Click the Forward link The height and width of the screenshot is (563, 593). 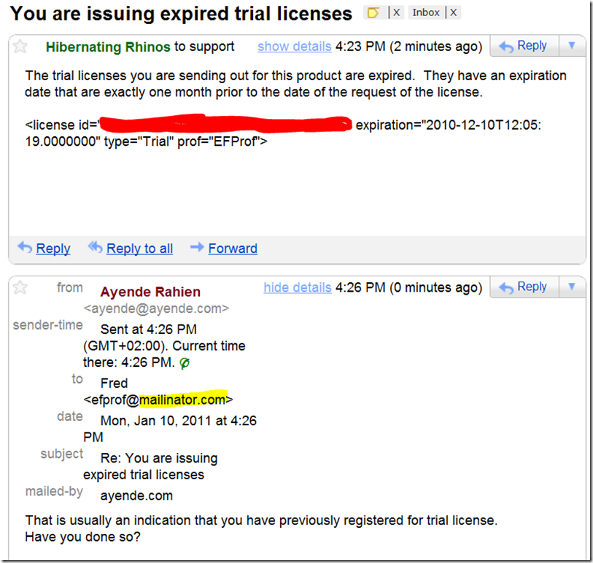point(233,249)
